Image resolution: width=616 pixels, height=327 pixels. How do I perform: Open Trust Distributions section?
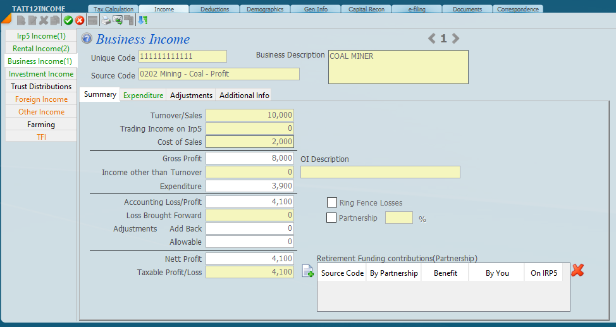click(41, 87)
